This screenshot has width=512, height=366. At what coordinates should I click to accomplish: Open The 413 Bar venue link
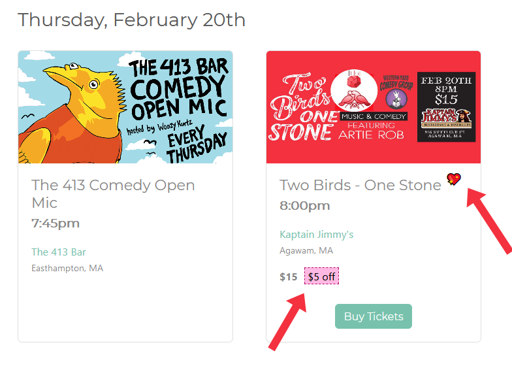point(59,252)
